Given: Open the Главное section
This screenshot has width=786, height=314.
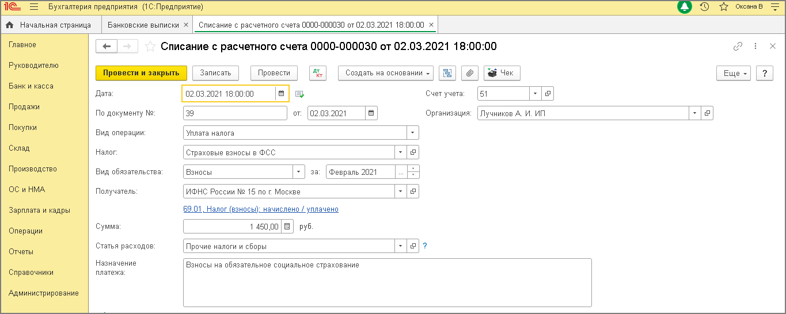Looking at the screenshot, I should 22,45.
